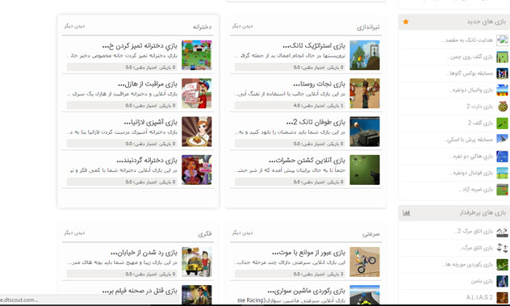
Task: Click the chart icon beside بازی های پرطرفدار
Action: (x=406, y=213)
